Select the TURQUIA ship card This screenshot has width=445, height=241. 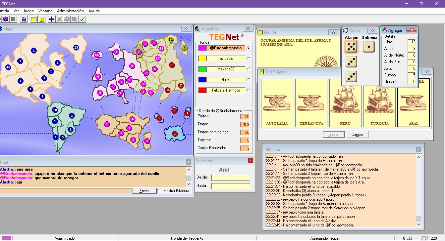pyautogui.click(x=379, y=103)
